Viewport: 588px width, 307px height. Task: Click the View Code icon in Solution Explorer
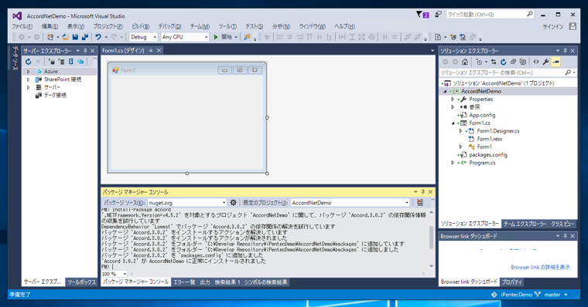(536, 62)
